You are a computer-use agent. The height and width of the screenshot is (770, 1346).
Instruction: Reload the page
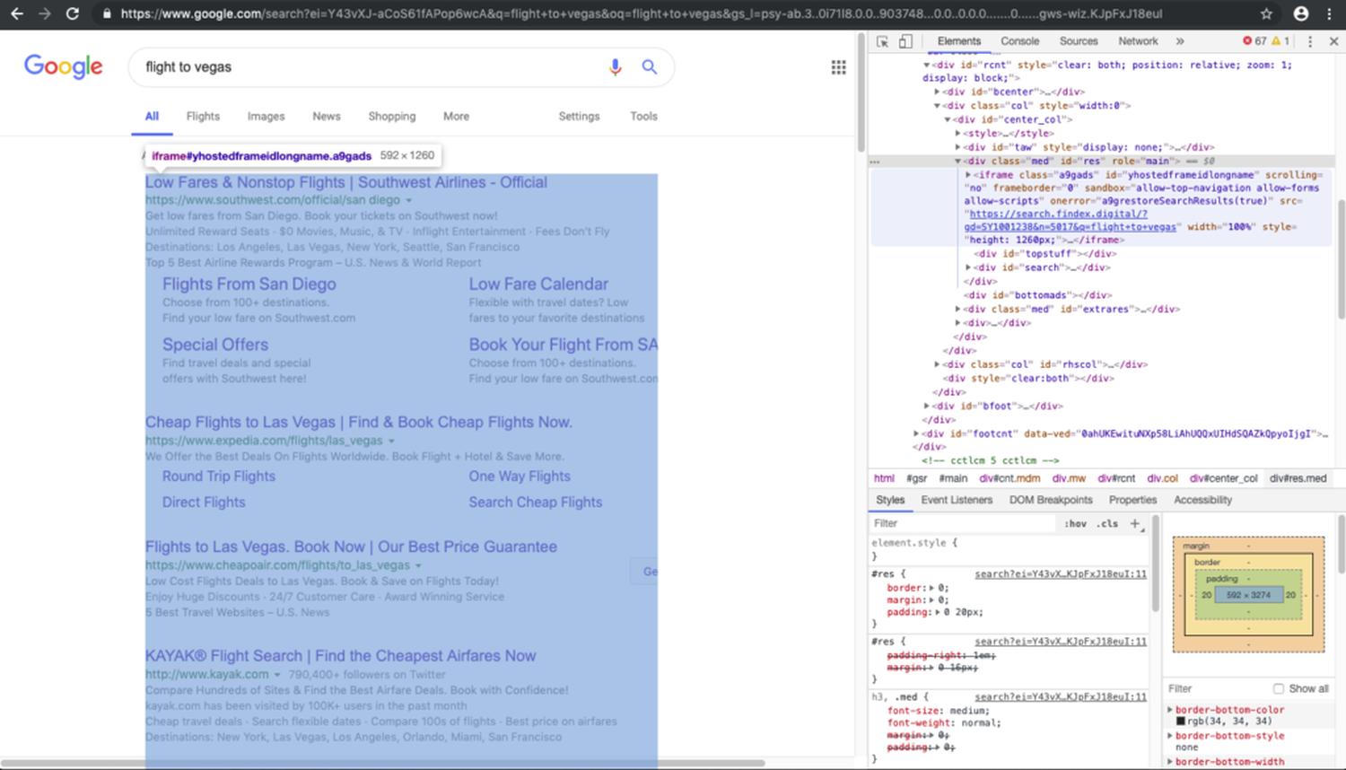(72, 13)
